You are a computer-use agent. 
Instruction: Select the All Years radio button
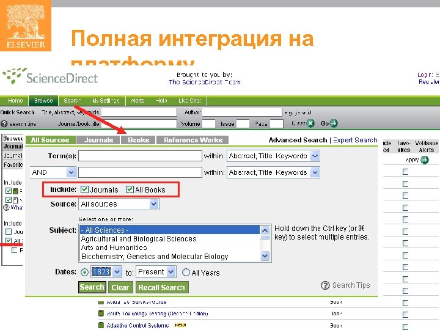[186, 272]
